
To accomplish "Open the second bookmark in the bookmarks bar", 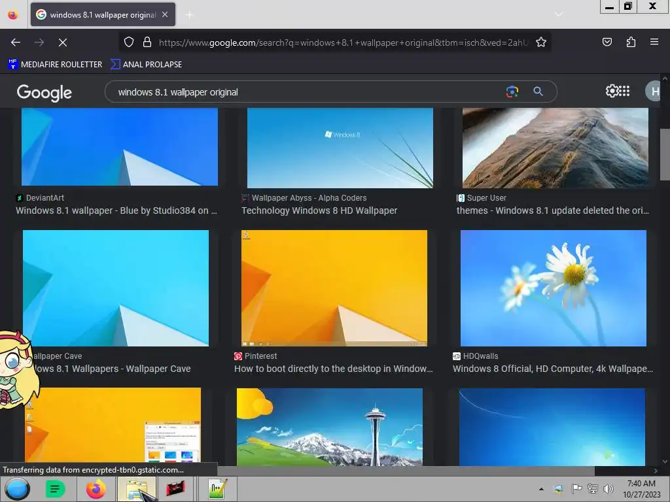I will pyautogui.click(x=146, y=65).
